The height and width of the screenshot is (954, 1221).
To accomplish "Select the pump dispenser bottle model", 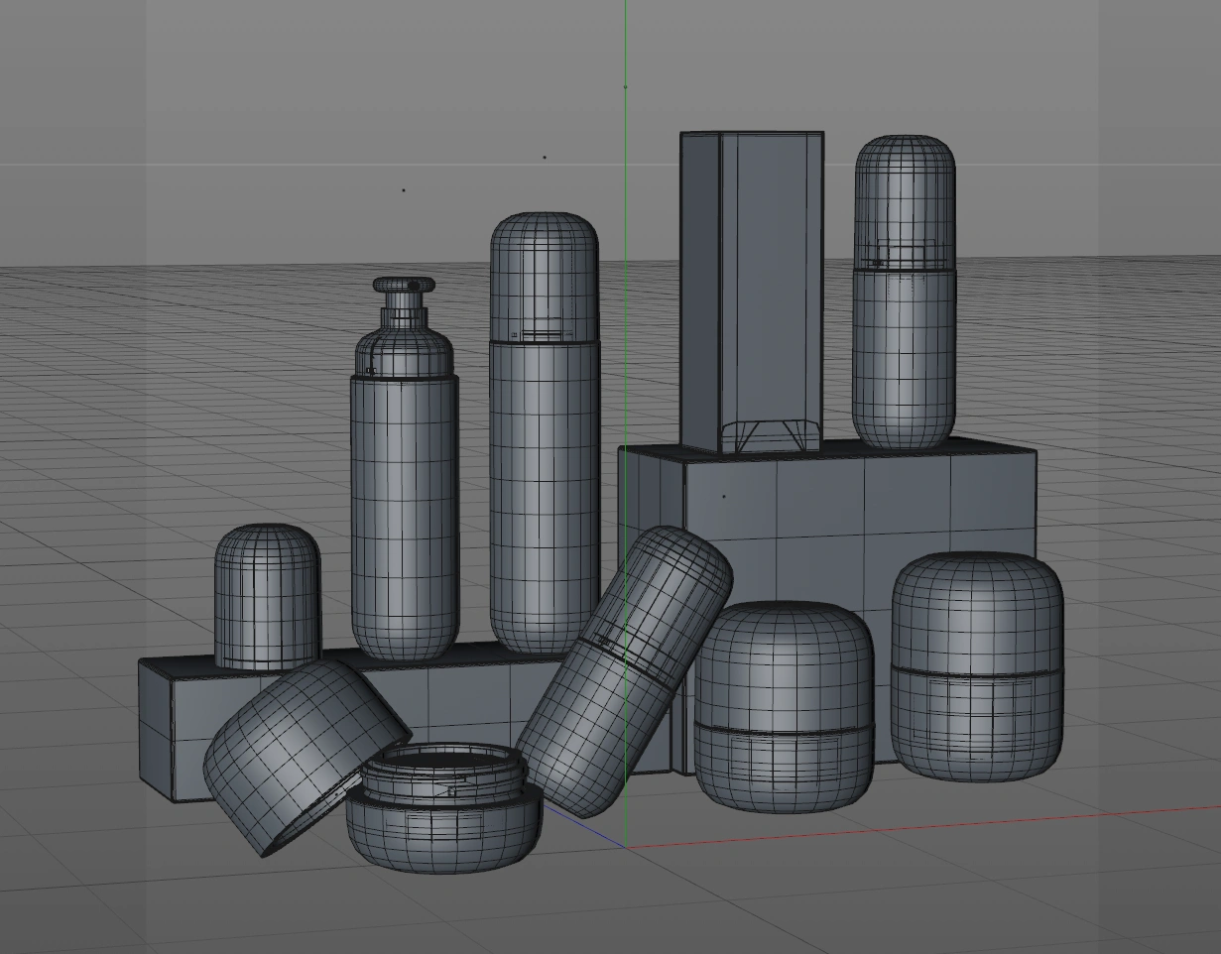I will [x=405, y=516].
